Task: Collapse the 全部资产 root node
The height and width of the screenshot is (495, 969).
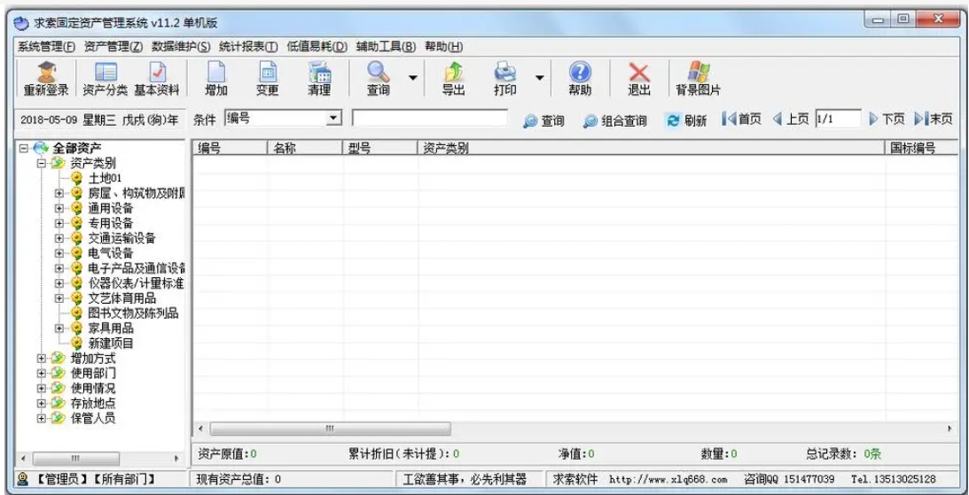Action: (23, 148)
